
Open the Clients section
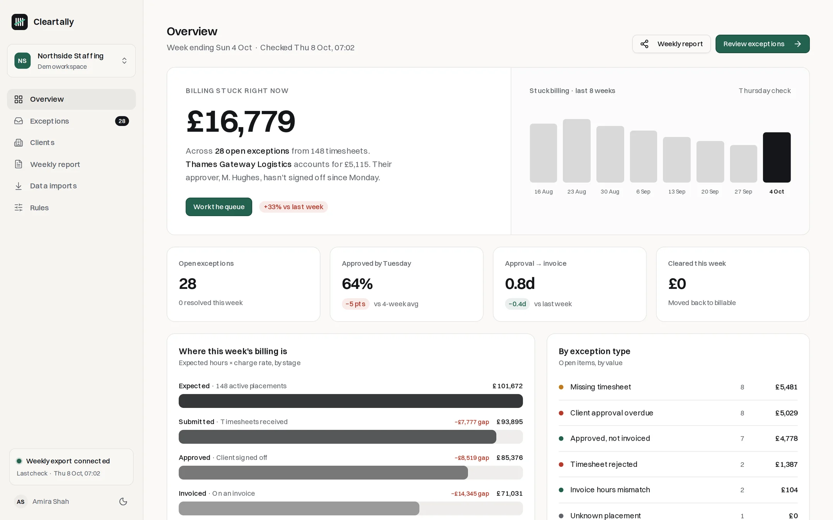pyautogui.click(x=71, y=143)
